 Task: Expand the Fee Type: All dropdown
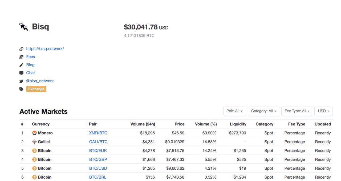point(297,111)
